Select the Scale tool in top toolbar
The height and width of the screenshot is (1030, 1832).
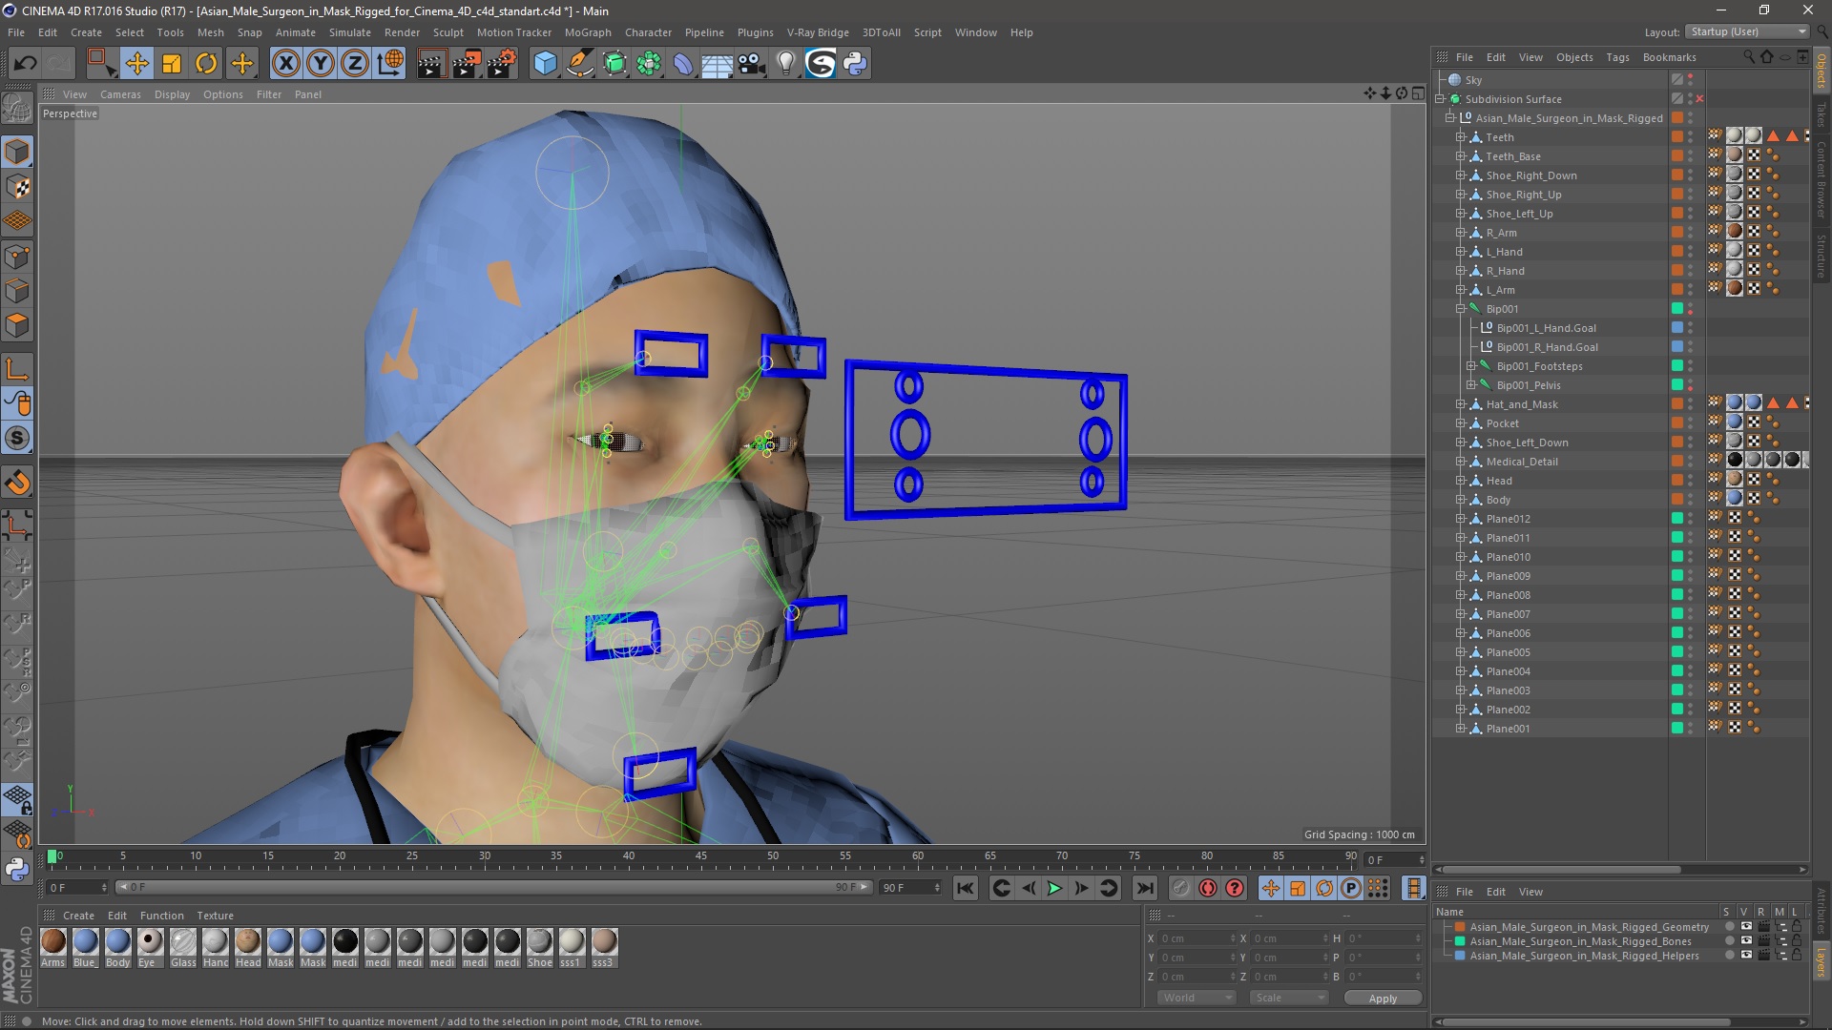coord(172,64)
